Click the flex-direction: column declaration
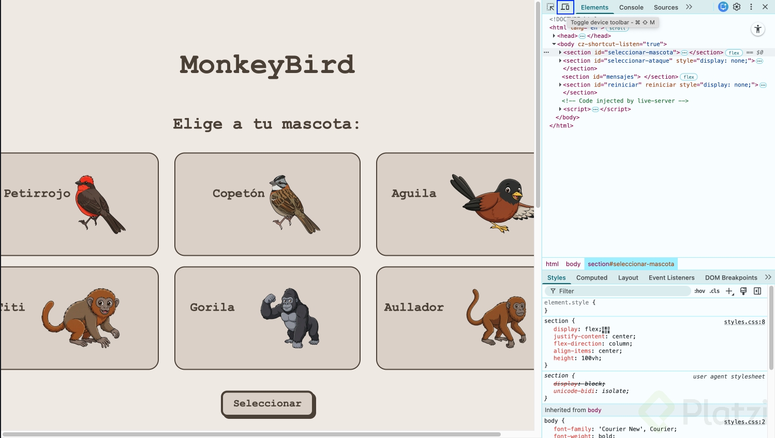This screenshot has height=438, width=775. click(593, 344)
